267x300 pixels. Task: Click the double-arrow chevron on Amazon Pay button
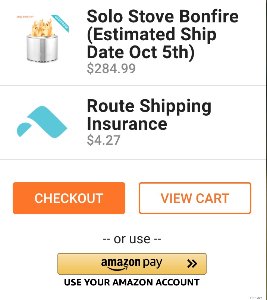click(x=193, y=264)
